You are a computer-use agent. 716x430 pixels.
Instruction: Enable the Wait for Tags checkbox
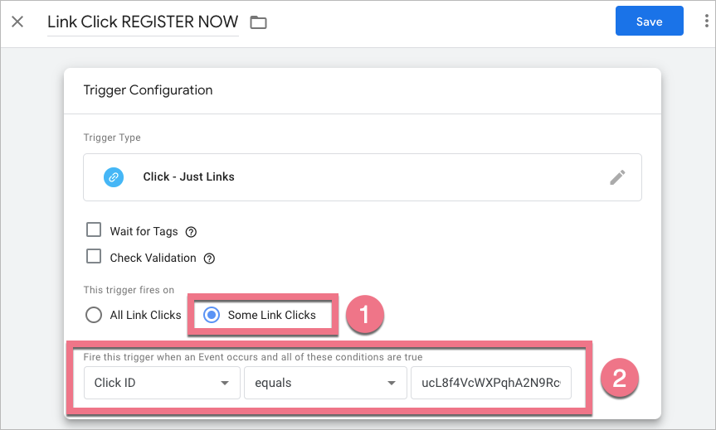point(94,230)
